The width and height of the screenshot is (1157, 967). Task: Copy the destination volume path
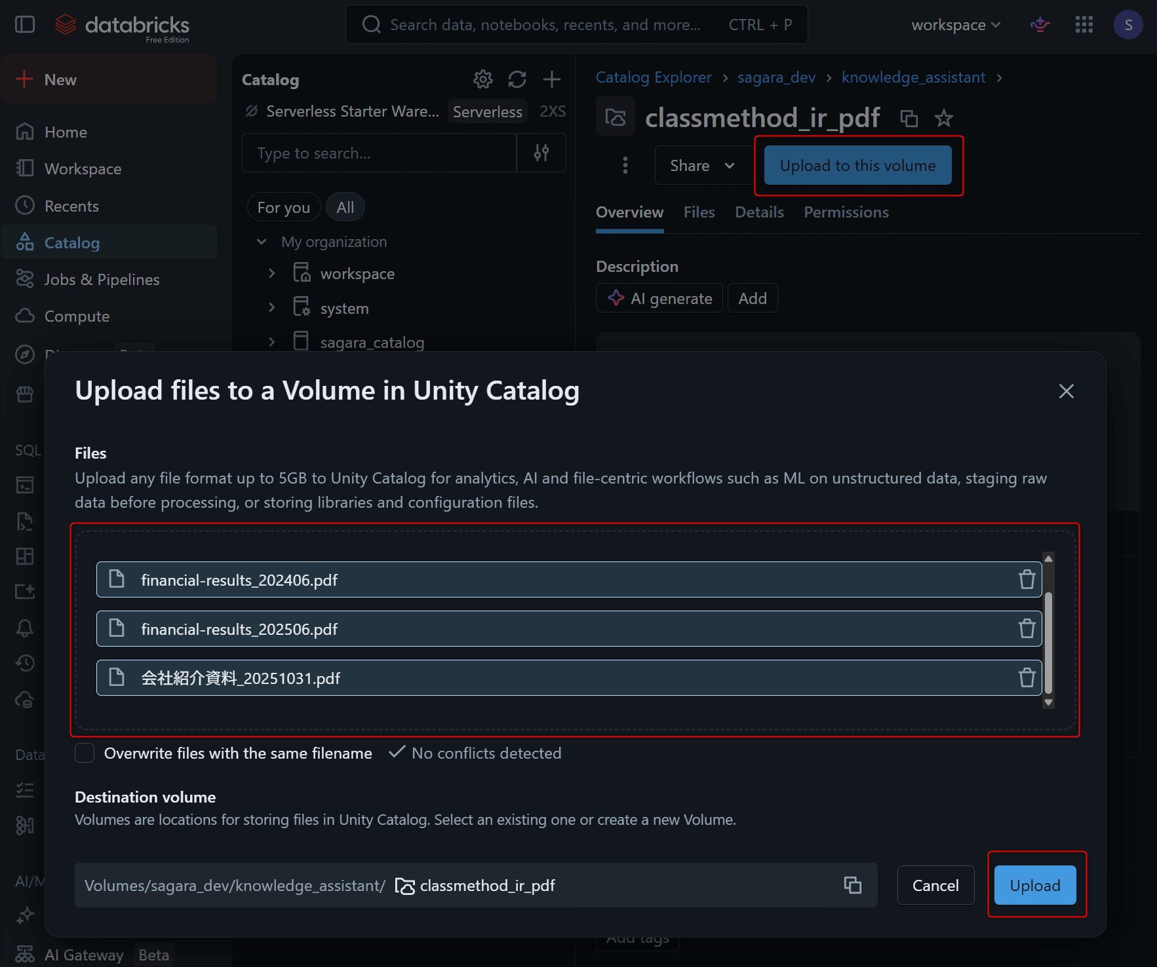852,885
